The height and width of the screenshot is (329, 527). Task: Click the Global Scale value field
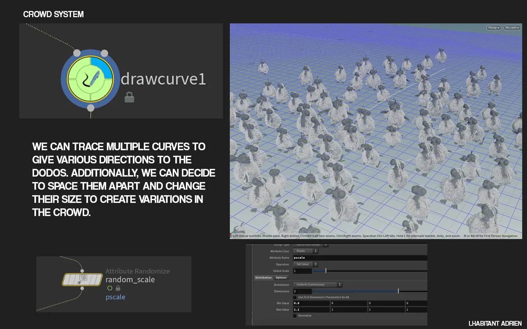tap(303, 271)
